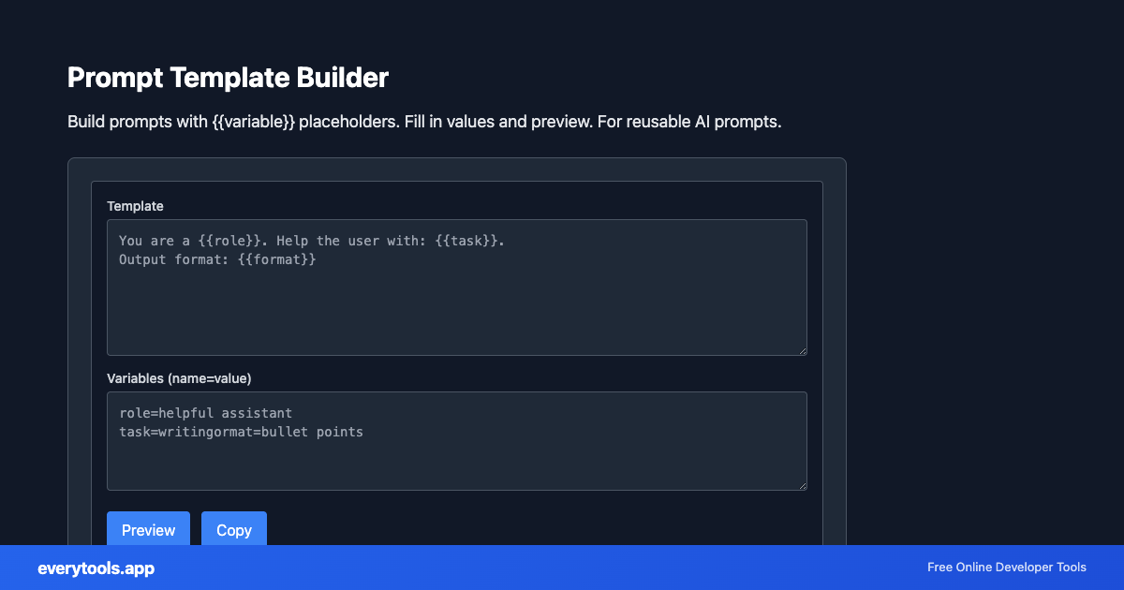This screenshot has height=590, width=1124.
Task: Click the Template textarea resize grip
Action: (801, 349)
